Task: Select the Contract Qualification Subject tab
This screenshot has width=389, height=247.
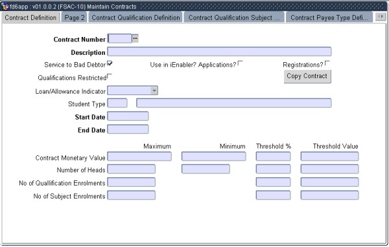Action: [234, 17]
